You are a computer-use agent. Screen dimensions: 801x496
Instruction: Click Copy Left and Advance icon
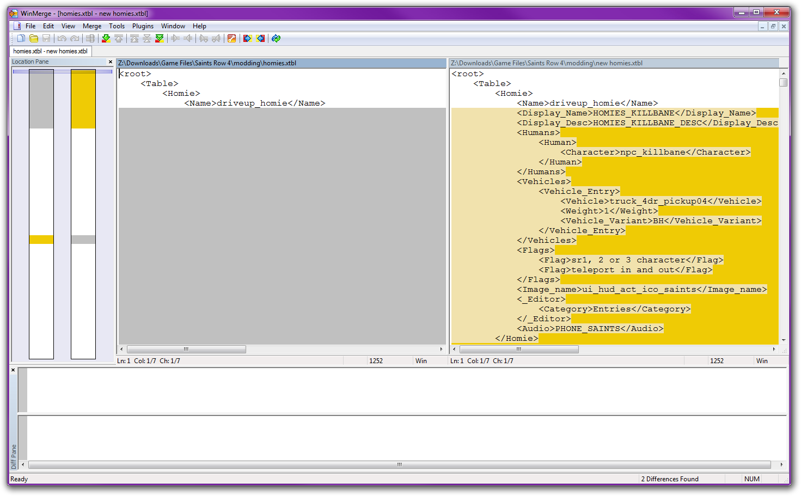tap(216, 38)
